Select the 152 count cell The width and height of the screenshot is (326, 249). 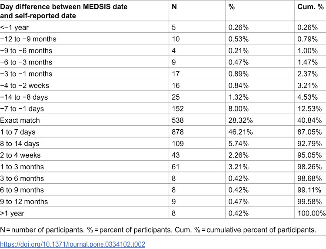coord(178,109)
